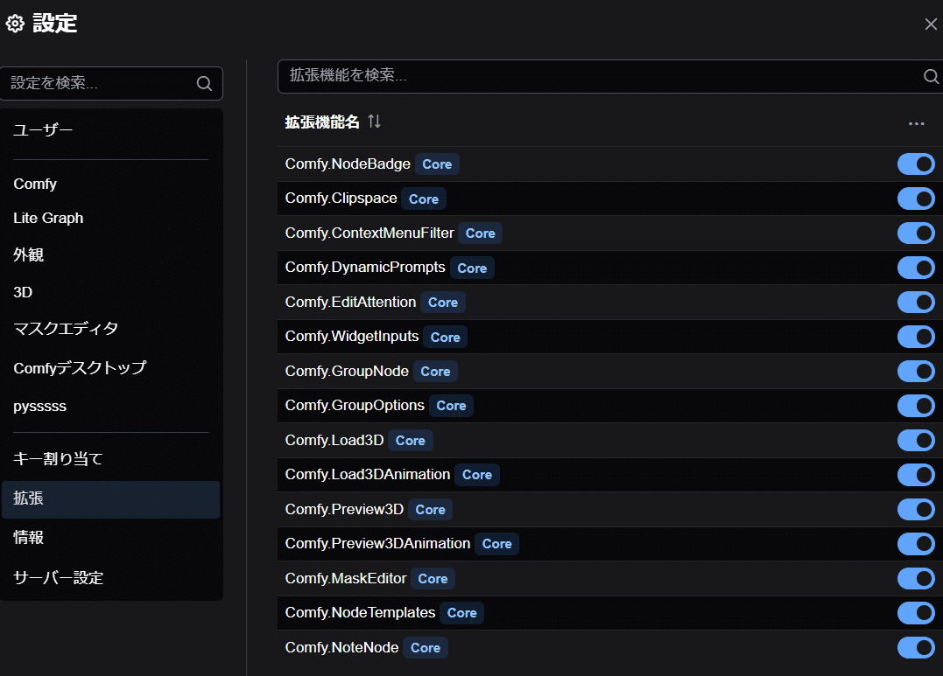Screen dimensions: 943x676
Task: Open the pysssss settings category
Action: click(x=39, y=406)
